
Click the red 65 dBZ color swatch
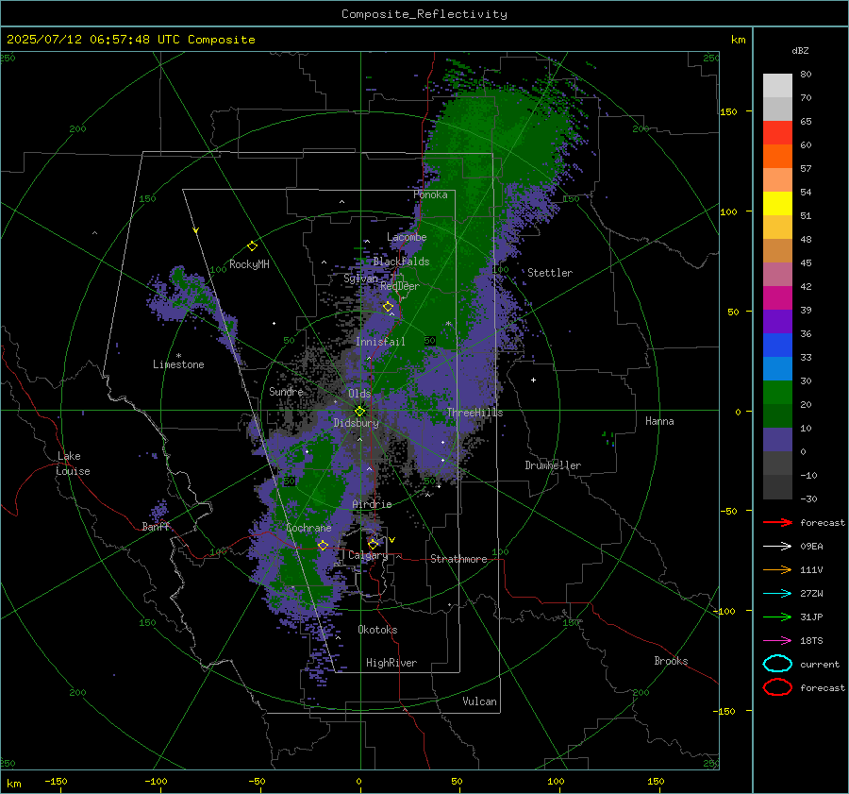tap(777, 132)
